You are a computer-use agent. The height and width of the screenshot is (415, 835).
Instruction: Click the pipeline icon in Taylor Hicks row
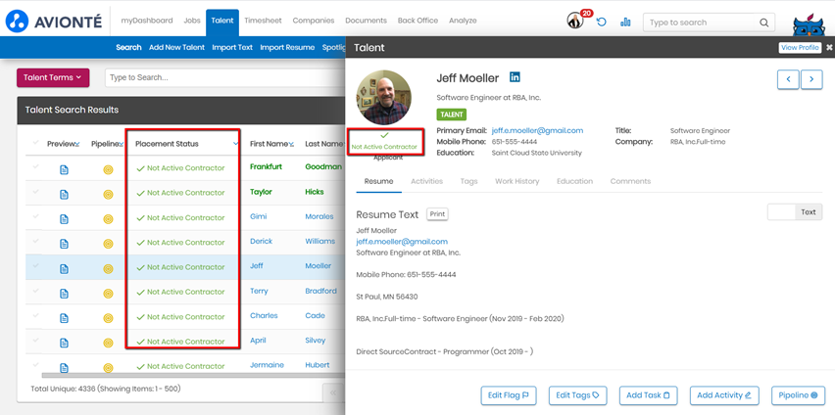tap(108, 194)
